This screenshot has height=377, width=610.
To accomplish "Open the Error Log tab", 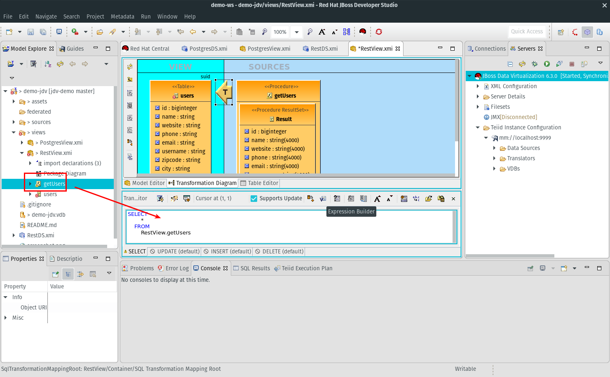I will (x=173, y=268).
